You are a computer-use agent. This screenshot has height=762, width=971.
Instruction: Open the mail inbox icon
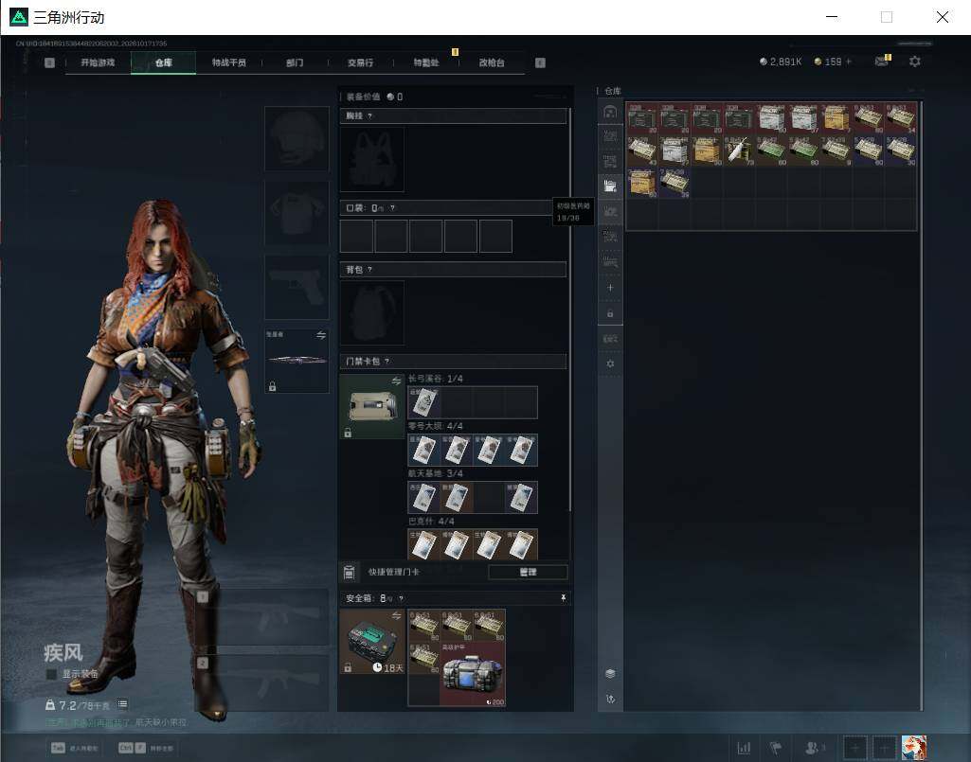coord(881,61)
